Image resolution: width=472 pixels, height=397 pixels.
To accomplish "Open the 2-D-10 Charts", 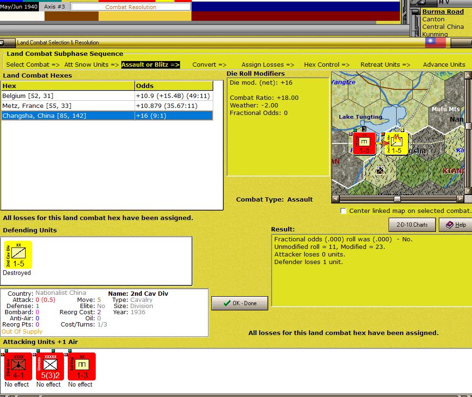I will tap(412, 224).
